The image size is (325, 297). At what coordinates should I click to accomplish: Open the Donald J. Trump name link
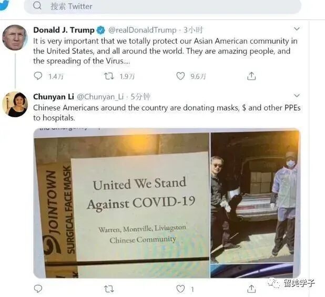point(64,30)
